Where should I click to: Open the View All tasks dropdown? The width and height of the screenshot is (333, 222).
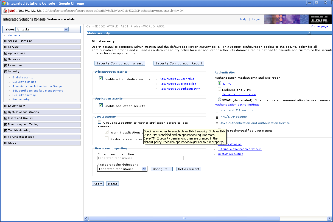pos(42,29)
